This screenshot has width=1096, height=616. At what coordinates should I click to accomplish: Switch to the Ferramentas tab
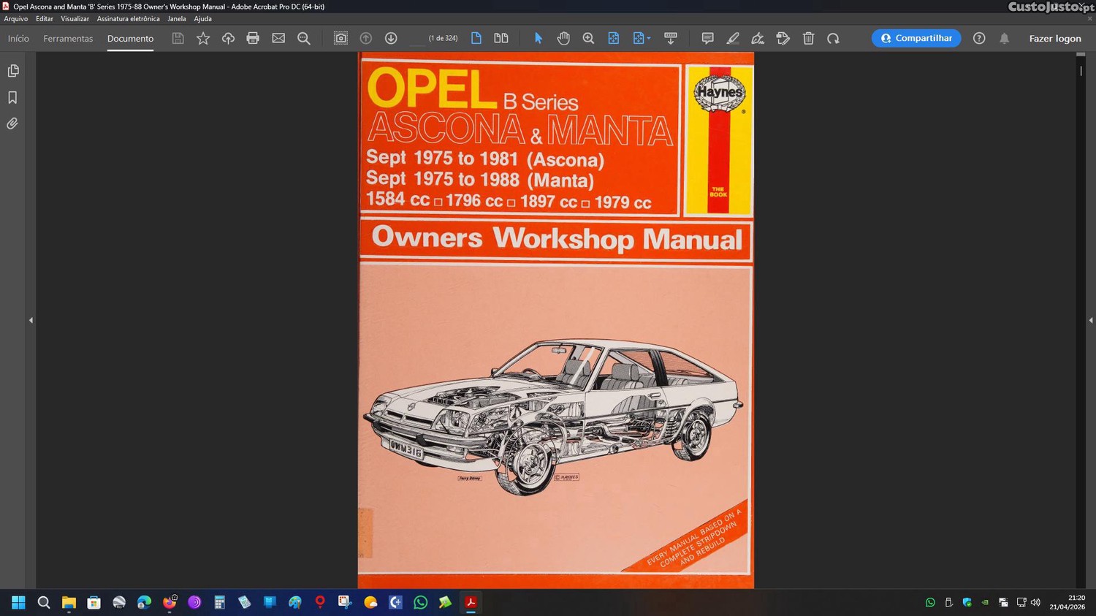[x=68, y=39]
